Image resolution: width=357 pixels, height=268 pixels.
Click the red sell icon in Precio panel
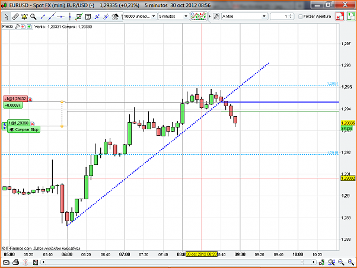point(23,27)
